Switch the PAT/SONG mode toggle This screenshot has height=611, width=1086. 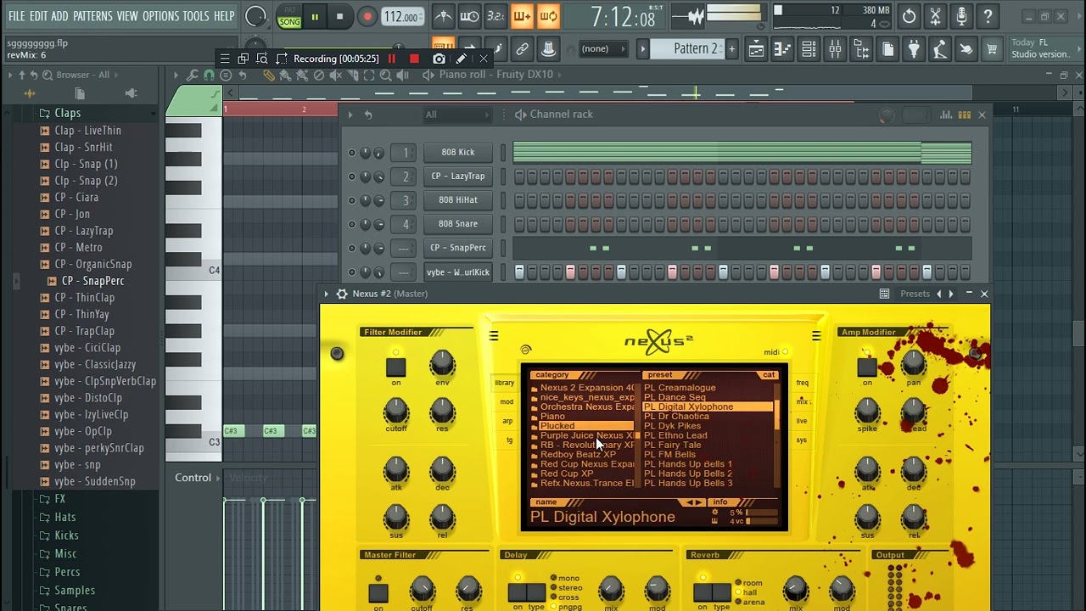(289, 16)
